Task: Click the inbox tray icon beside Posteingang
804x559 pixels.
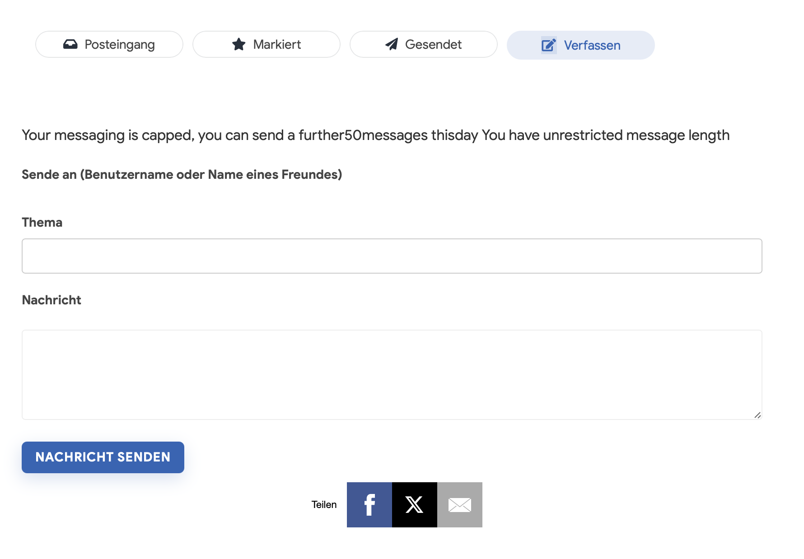Action: point(70,44)
